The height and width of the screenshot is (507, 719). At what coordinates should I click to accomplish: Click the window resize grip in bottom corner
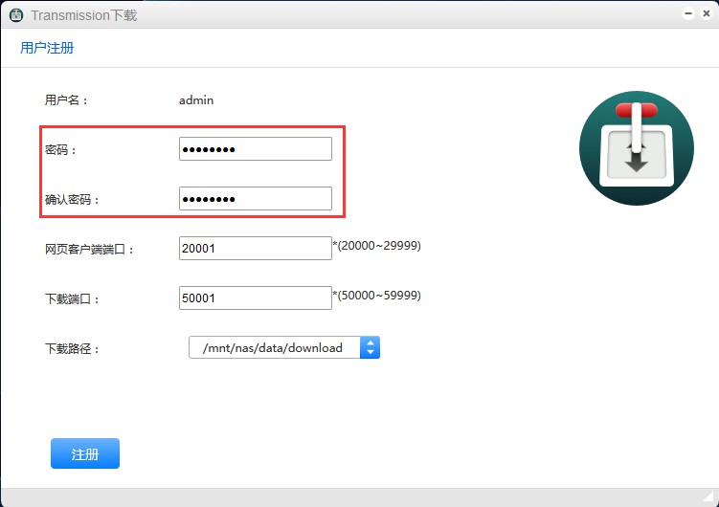point(709,498)
